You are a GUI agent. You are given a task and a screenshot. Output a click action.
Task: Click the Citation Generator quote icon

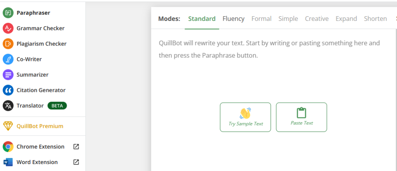[x=8, y=90]
